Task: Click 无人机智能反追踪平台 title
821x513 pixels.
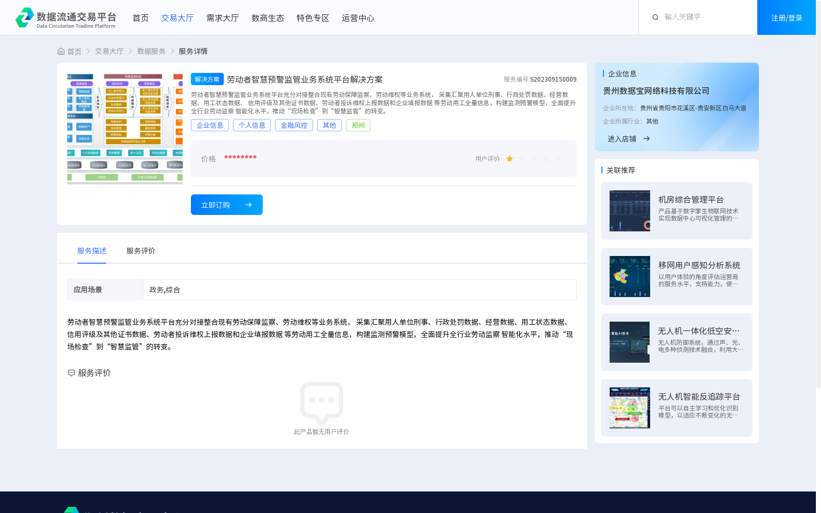Action: (x=699, y=397)
